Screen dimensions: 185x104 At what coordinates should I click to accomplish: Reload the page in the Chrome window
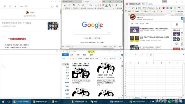pos(132,8)
